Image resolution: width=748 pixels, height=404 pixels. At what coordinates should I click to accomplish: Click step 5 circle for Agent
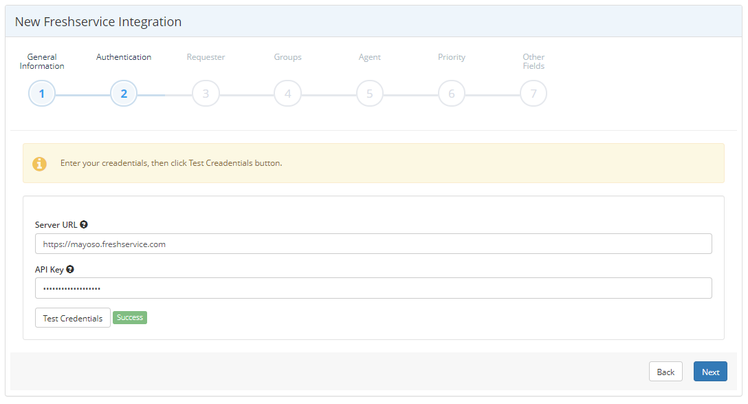(369, 93)
